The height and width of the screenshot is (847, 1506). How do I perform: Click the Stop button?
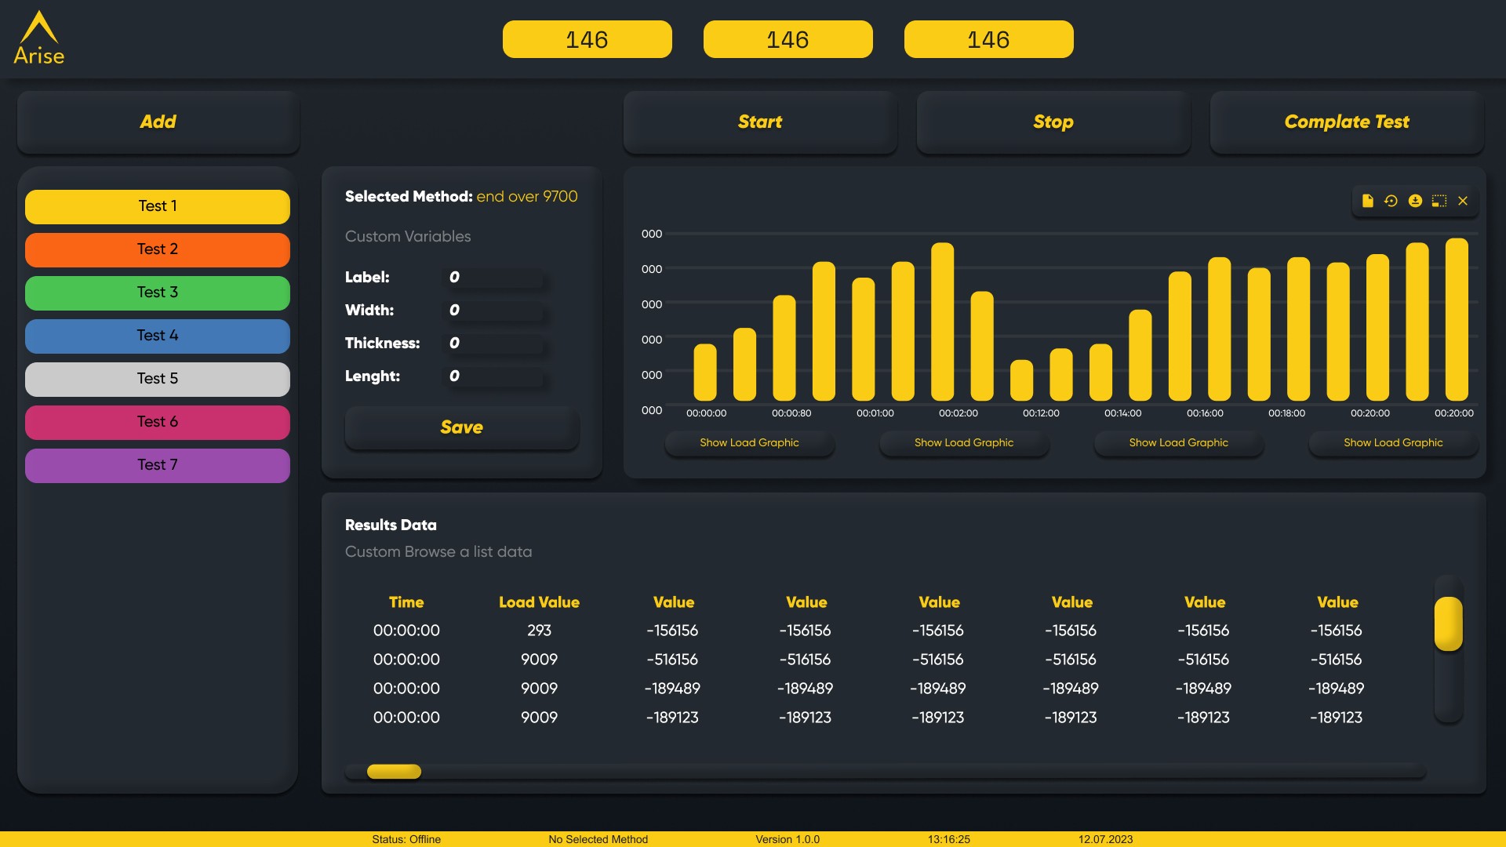[1053, 122]
